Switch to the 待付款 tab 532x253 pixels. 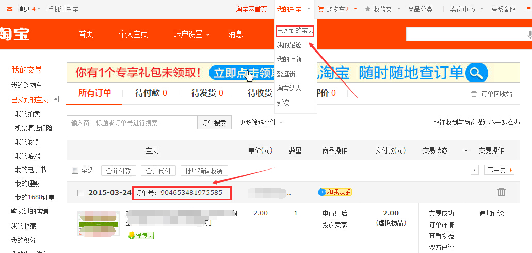point(151,93)
